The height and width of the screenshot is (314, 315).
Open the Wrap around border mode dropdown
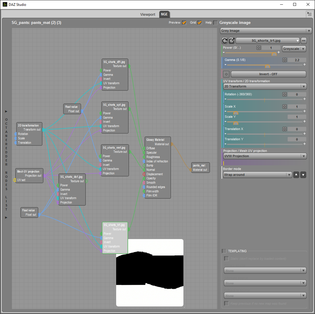(x=258, y=175)
